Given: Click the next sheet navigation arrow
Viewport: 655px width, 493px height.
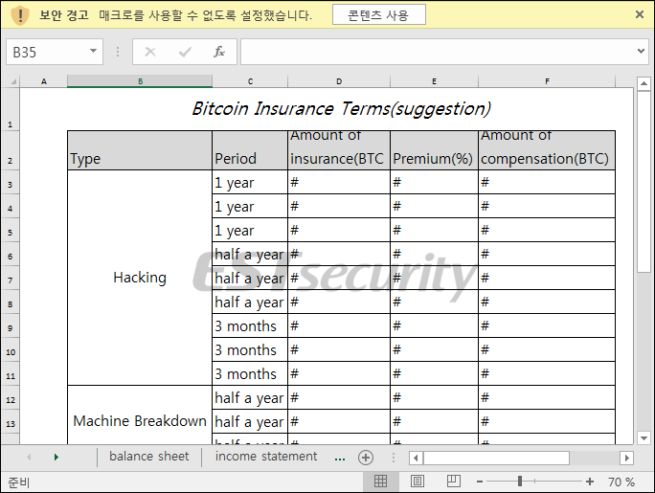Looking at the screenshot, I should (x=56, y=457).
